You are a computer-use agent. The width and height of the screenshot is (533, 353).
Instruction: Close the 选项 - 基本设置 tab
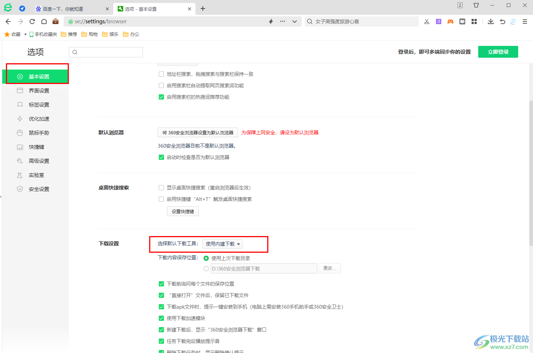click(x=190, y=9)
